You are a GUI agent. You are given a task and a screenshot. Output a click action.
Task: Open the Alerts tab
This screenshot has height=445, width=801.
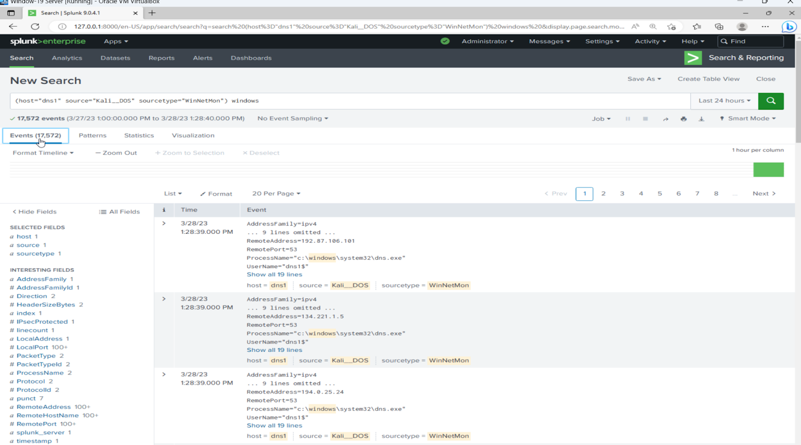[x=203, y=58]
